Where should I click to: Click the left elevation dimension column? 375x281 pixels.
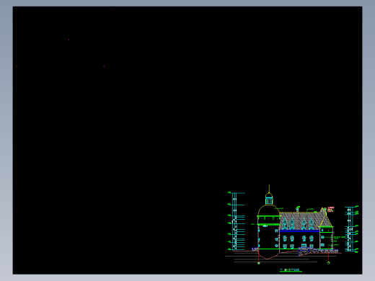tap(236, 221)
